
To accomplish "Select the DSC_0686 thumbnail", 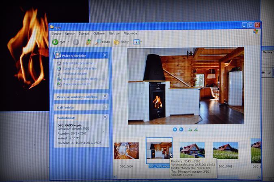I will click(x=126, y=151).
